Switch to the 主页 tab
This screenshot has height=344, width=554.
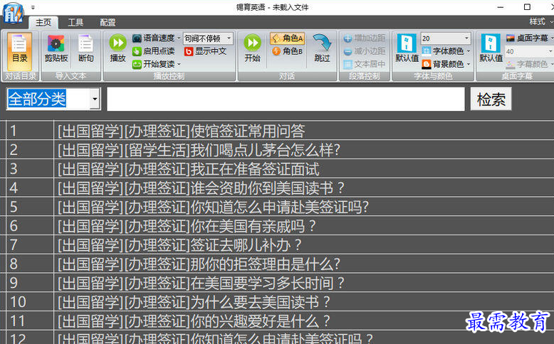(43, 23)
